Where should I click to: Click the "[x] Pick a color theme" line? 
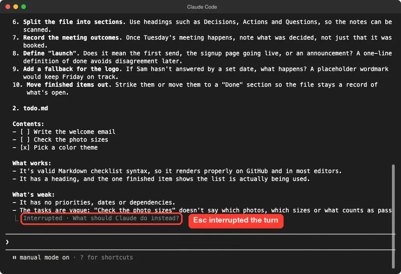click(x=55, y=148)
